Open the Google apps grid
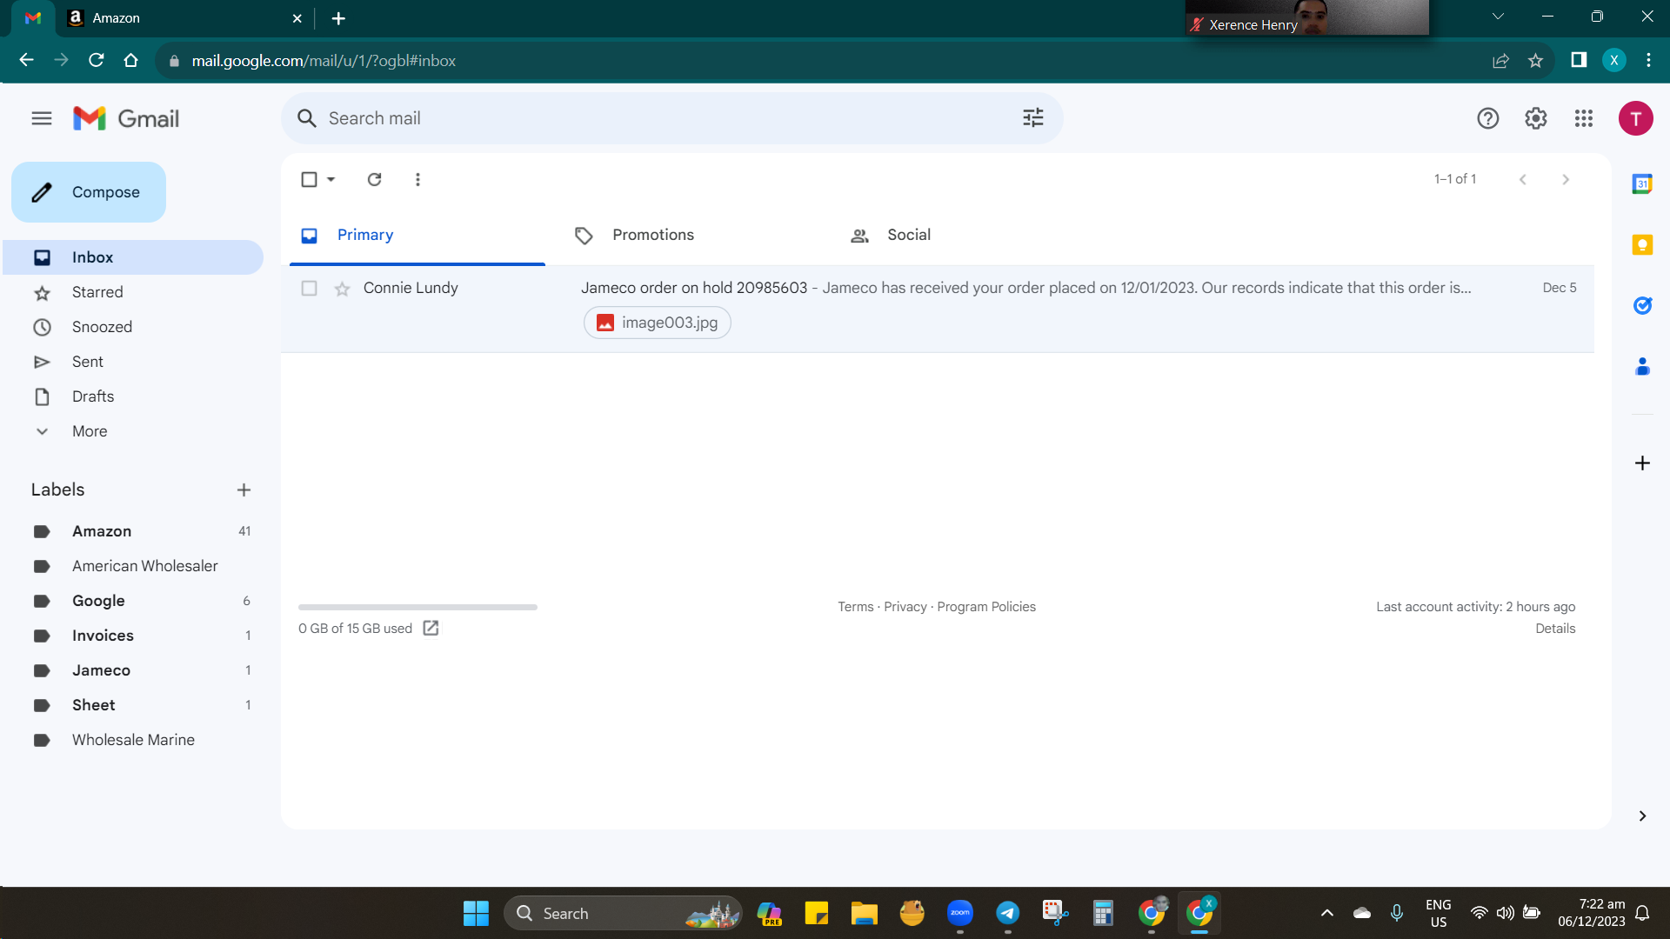Screen dimensions: 1670x939 (1583, 118)
